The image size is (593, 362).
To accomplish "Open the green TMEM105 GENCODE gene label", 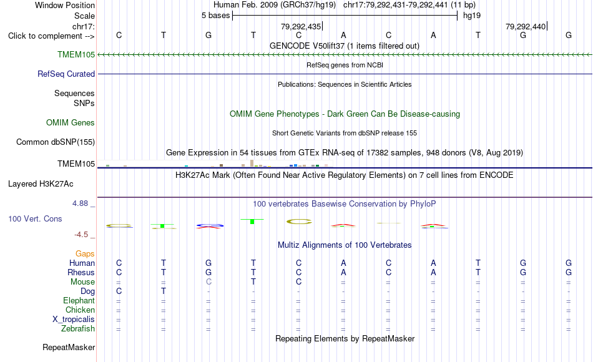I will tap(76, 54).
